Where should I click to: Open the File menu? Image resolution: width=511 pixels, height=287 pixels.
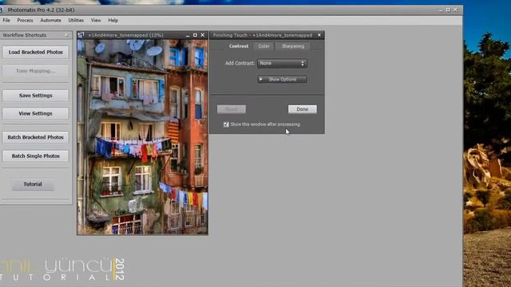(x=6, y=20)
